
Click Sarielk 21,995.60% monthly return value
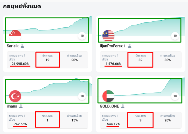(20, 64)
